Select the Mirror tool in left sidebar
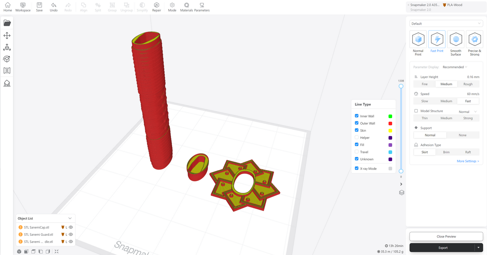This screenshot has height=255, width=487. tap(7, 71)
